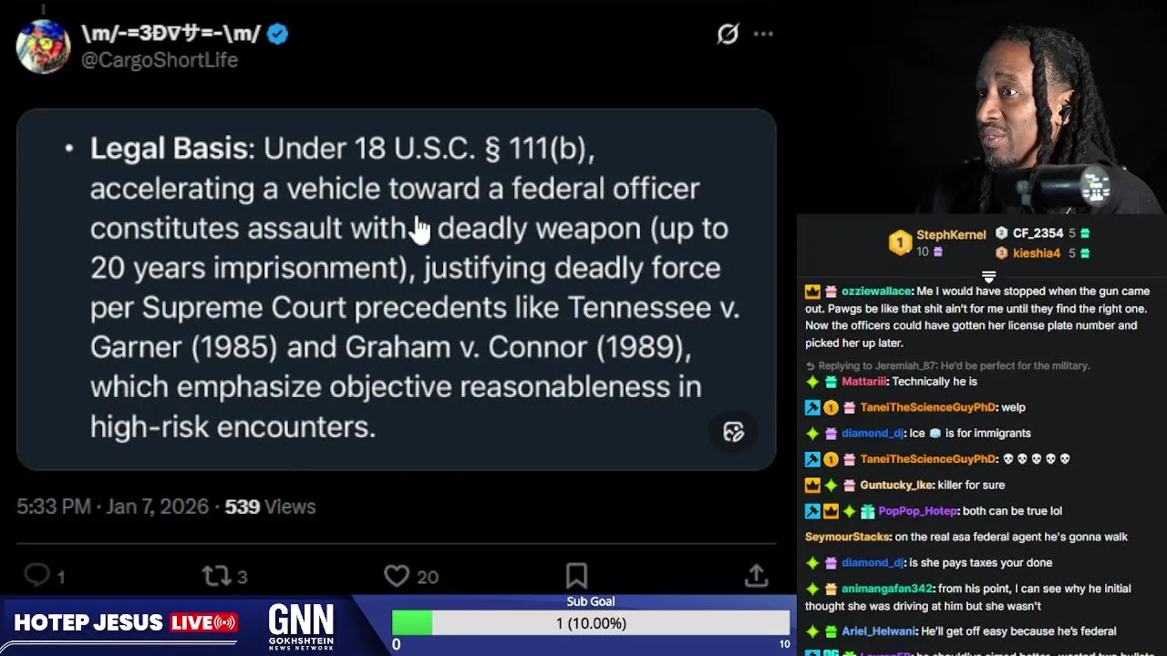Screen dimensions: 1167x656
Task: Expand the chat collapse handle under the gifter leaderboard
Action: click(988, 276)
